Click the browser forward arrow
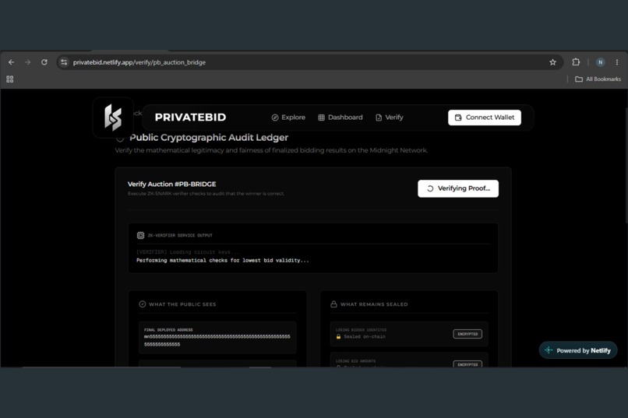The image size is (628, 418). pos(27,62)
